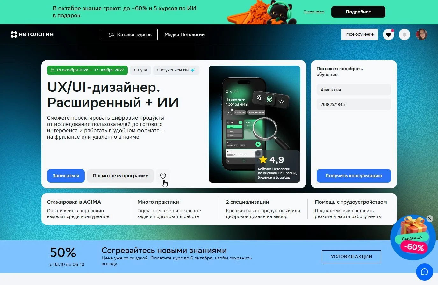Open notifications bell icon

coord(405,34)
